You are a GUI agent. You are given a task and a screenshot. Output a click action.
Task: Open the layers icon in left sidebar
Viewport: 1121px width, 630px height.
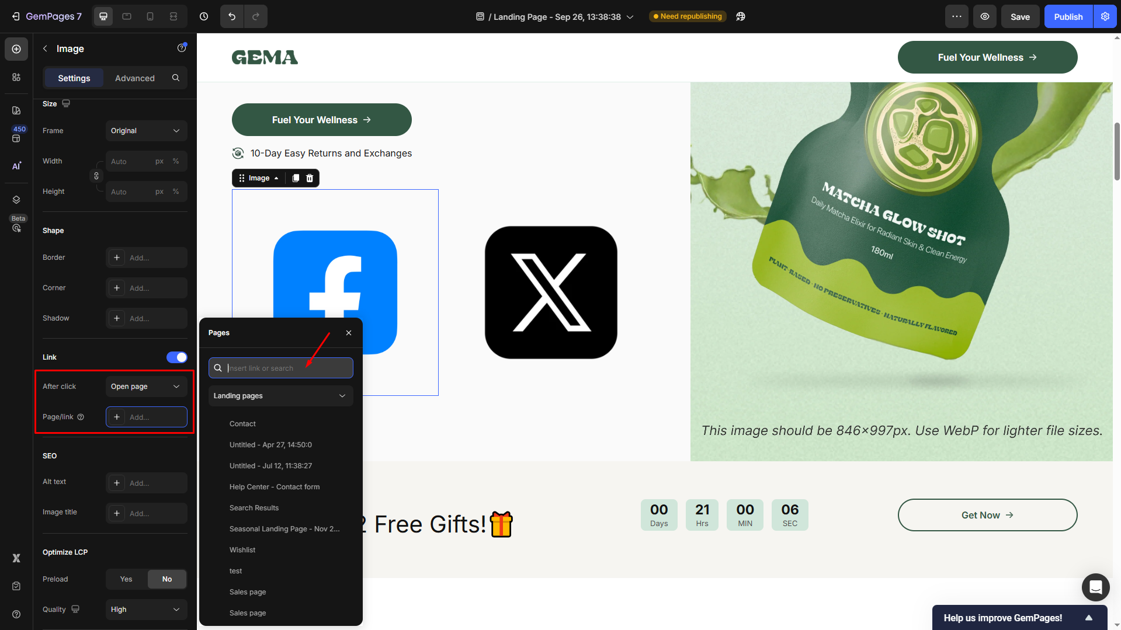click(x=16, y=200)
